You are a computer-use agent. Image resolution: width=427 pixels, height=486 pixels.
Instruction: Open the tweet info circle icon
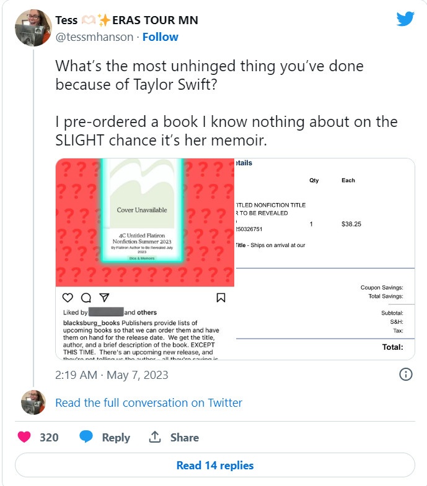405,375
